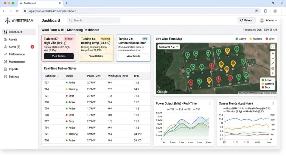
Task: Open Sensor Trends chart options menu
Action: (x=273, y=104)
